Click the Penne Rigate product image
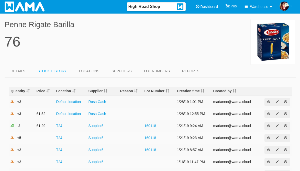The height and width of the screenshot is (171, 300). pos(273,42)
